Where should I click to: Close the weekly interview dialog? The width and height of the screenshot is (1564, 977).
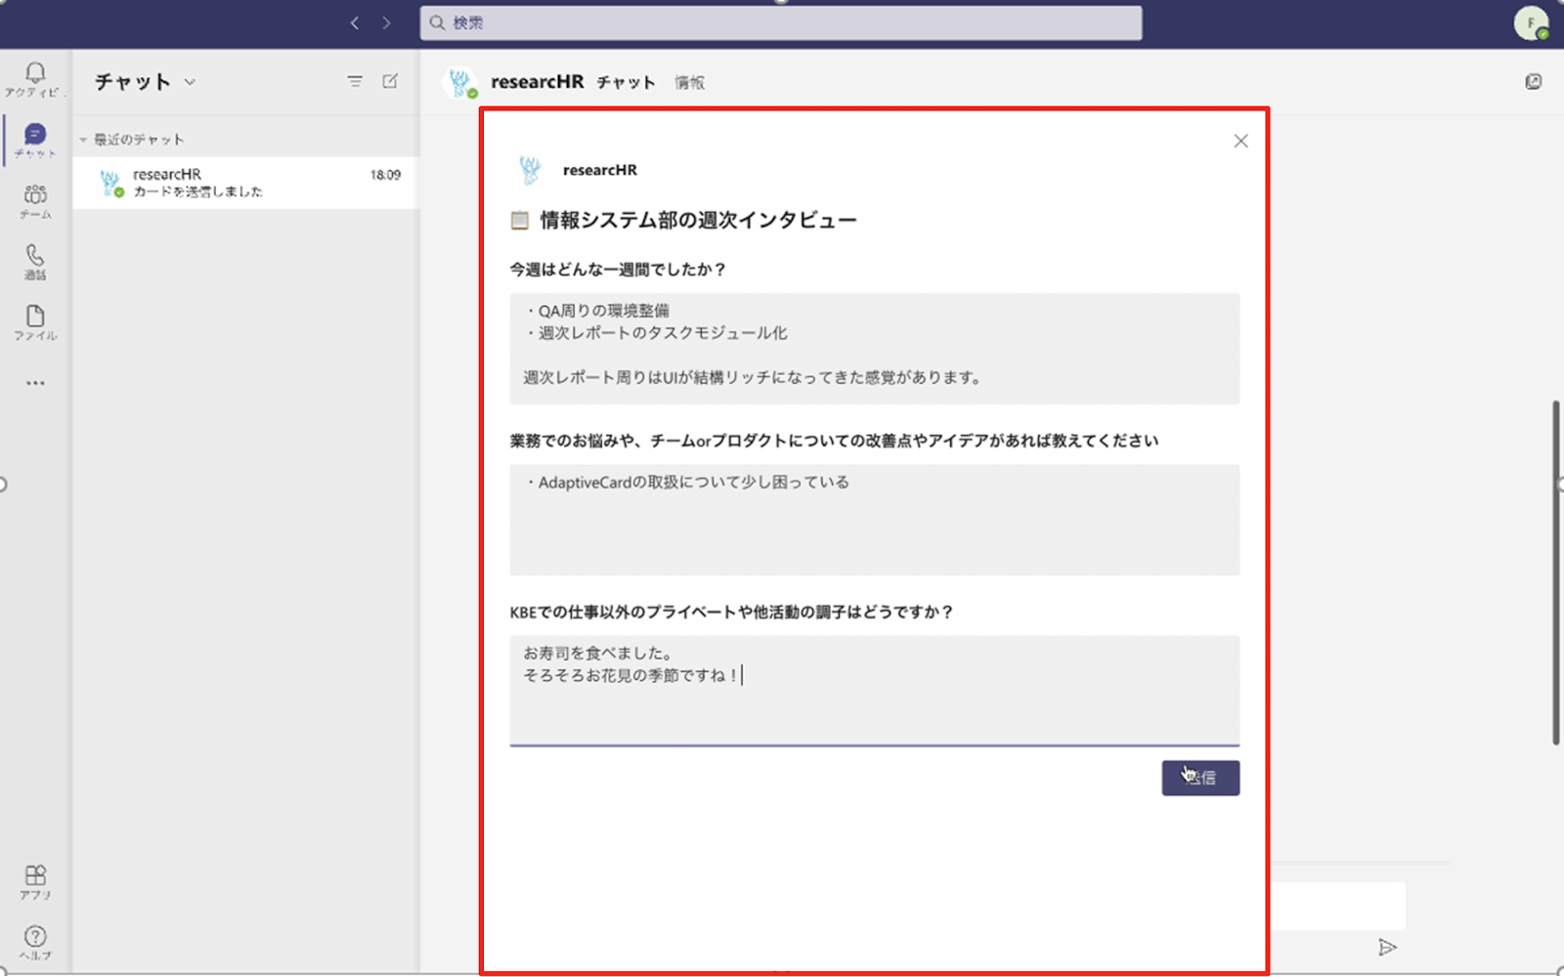pos(1240,141)
